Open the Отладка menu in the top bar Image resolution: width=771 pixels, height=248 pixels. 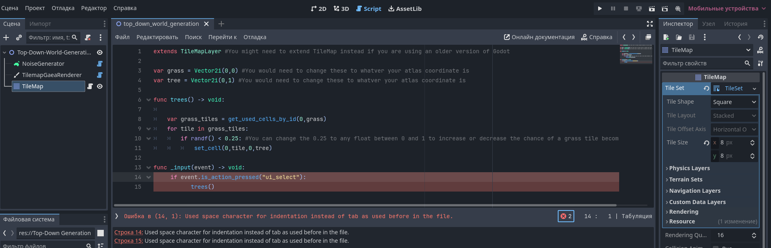(63, 8)
